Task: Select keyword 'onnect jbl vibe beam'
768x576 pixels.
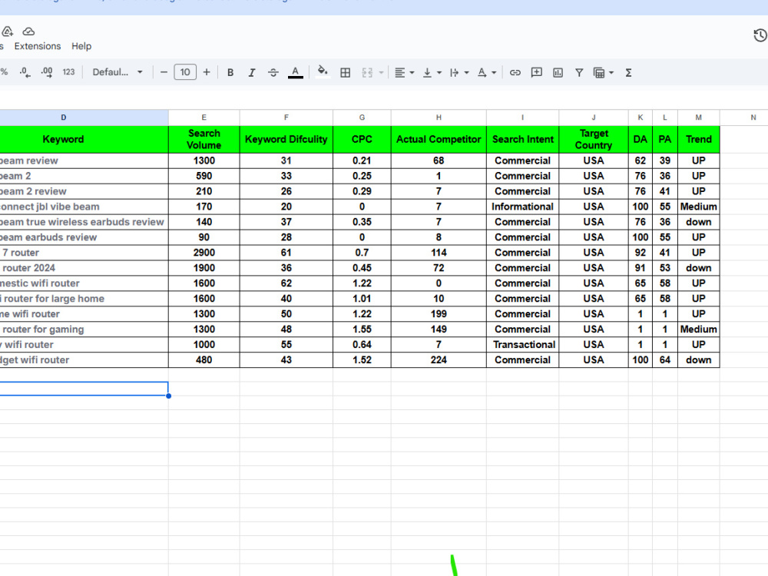Action: [x=84, y=207]
